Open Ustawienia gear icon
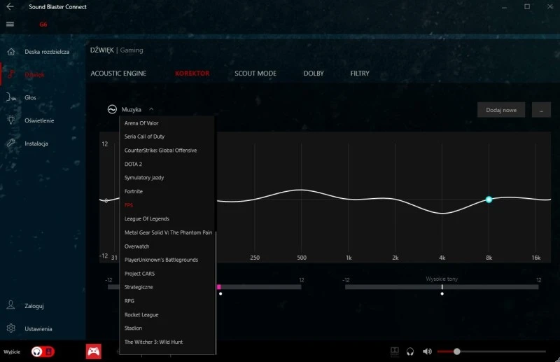Viewport: 560px width, 362px height. pyautogui.click(x=11, y=328)
